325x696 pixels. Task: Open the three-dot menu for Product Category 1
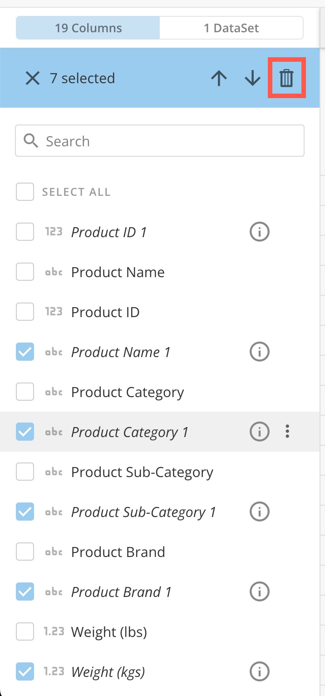[287, 432]
